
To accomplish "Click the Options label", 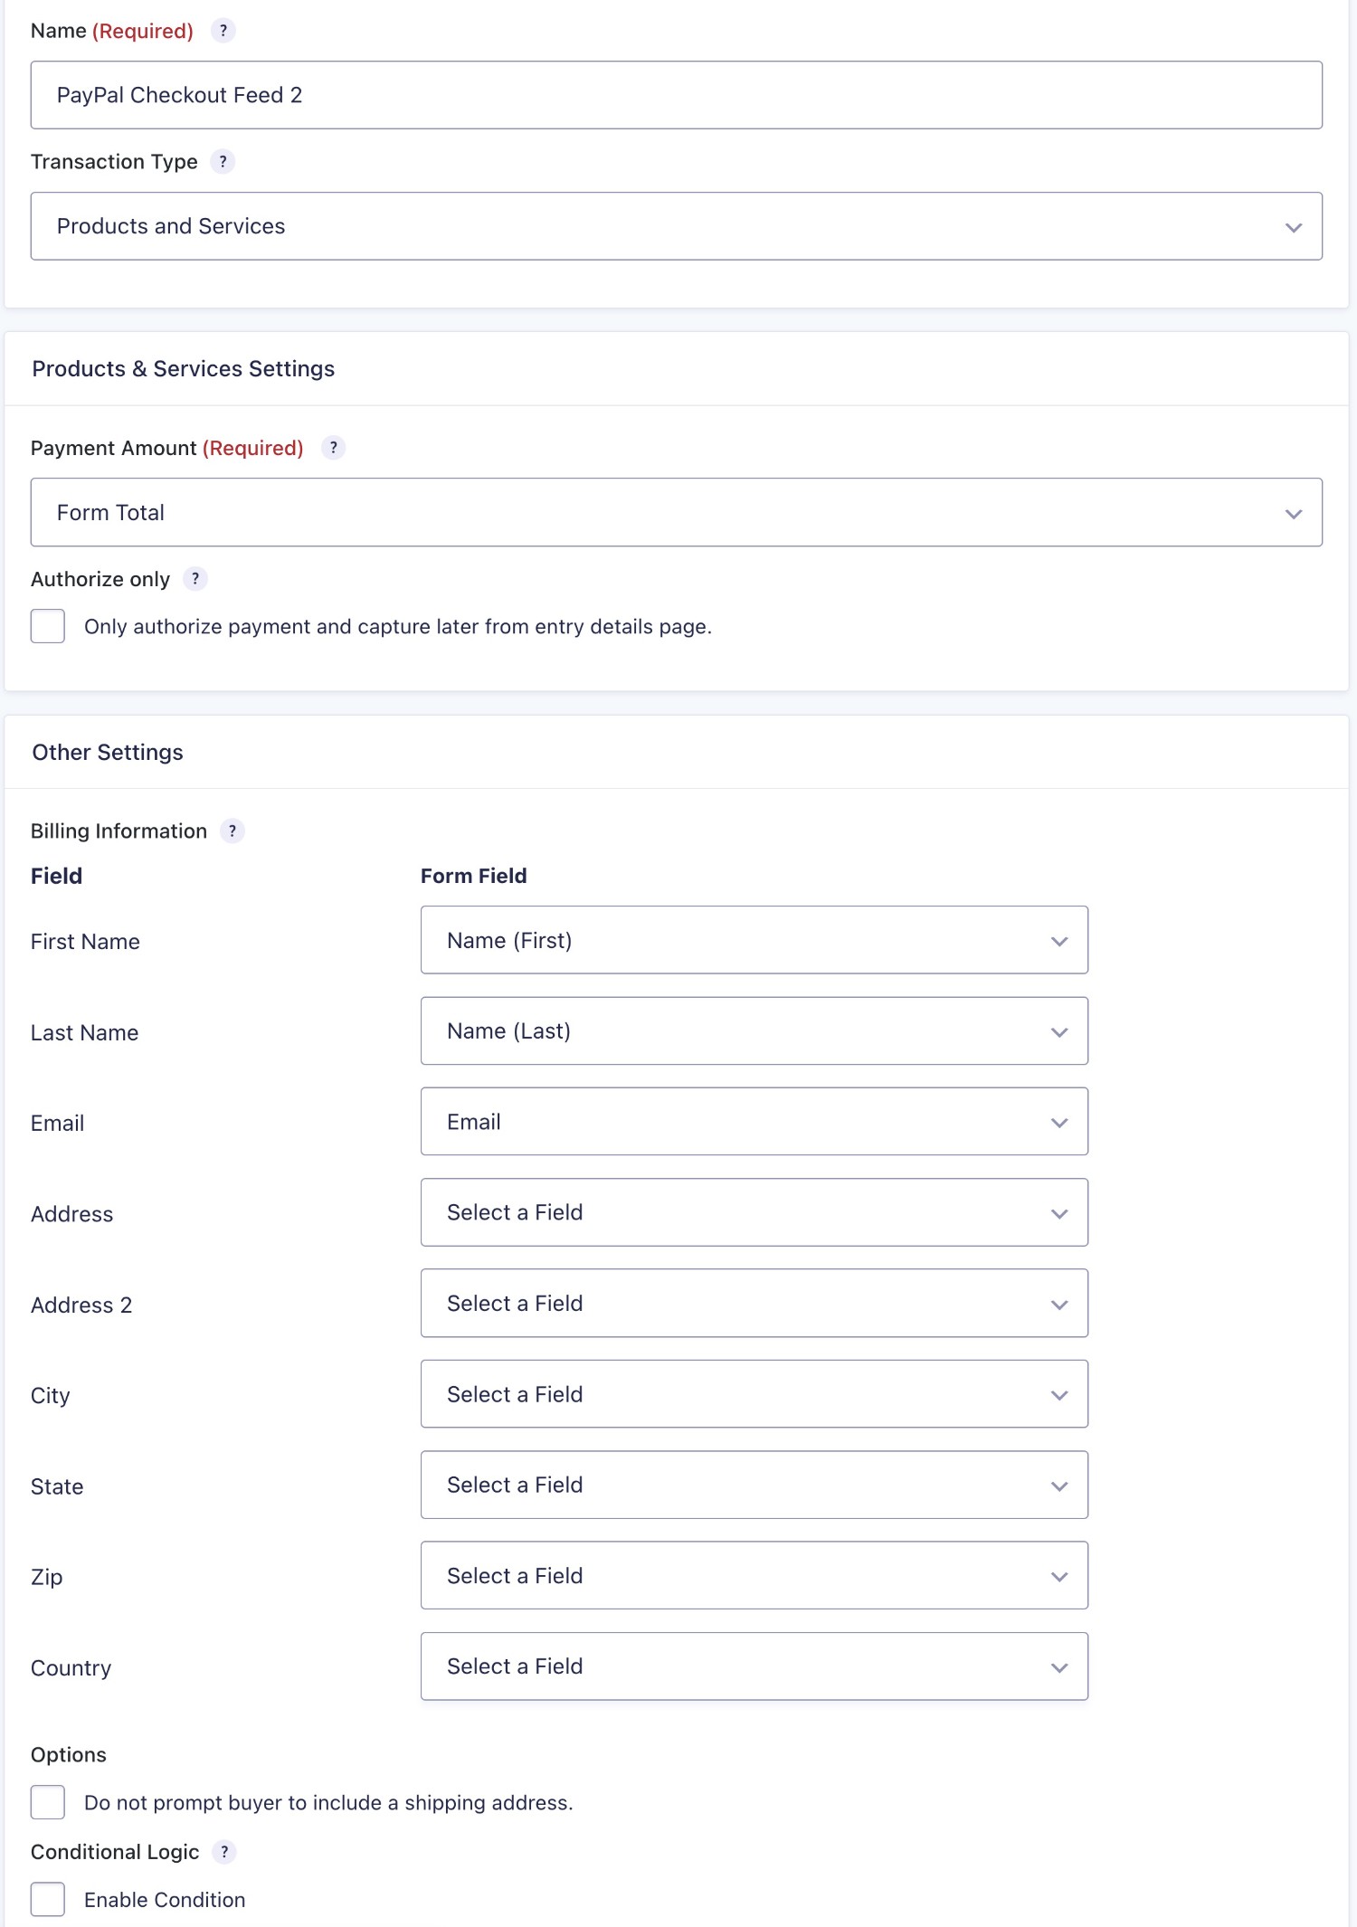I will tap(69, 1755).
